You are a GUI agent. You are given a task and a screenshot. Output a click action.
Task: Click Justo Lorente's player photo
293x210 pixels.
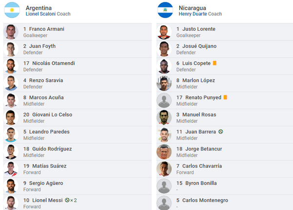click(x=164, y=32)
